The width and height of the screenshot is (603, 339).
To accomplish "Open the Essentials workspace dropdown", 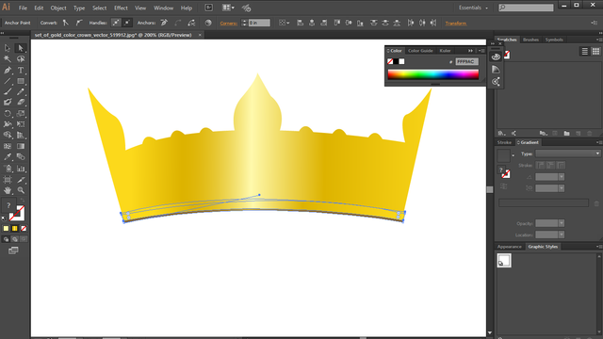I will click(x=473, y=8).
